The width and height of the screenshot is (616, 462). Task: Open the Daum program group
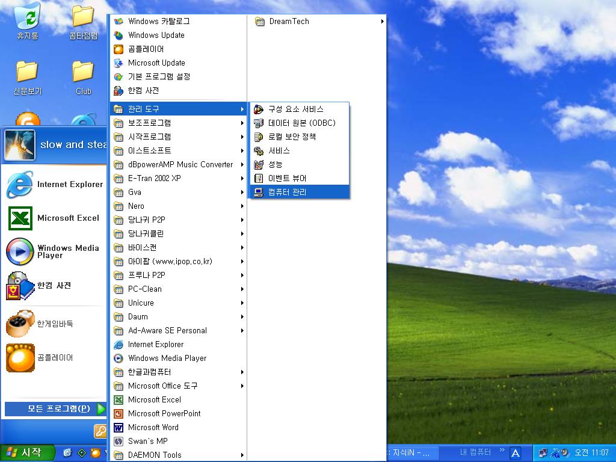pos(179,316)
